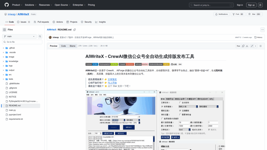Show the Code view of README
267x150 pixels.
63,46
